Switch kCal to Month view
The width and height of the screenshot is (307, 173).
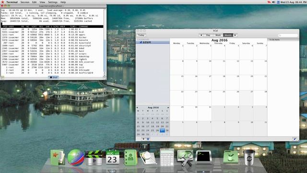coord(228,35)
